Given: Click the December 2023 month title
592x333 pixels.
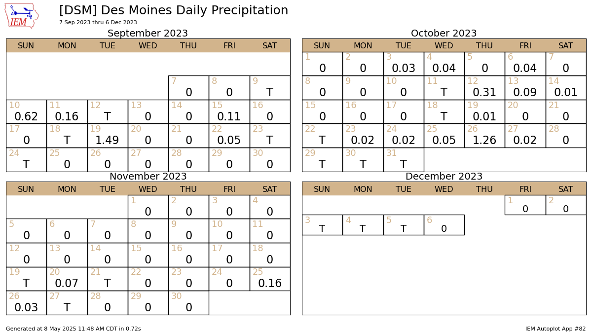Looking at the screenshot, I should coord(444,177).
